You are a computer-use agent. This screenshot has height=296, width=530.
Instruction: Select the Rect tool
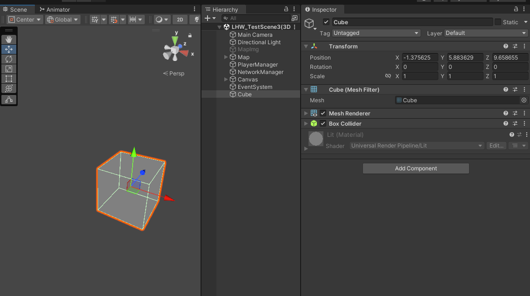click(9, 79)
